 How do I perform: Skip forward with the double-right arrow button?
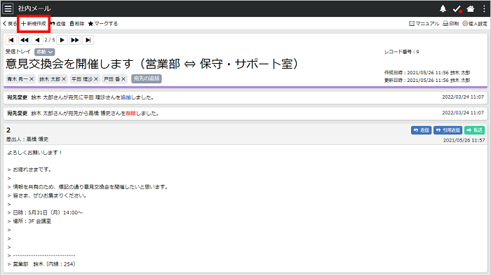(75, 40)
